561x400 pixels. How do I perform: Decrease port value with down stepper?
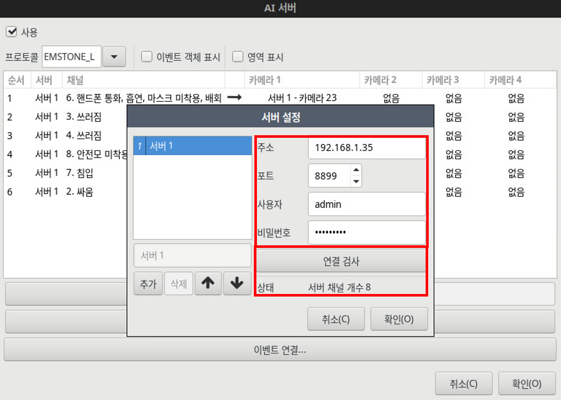[x=356, y=181]
